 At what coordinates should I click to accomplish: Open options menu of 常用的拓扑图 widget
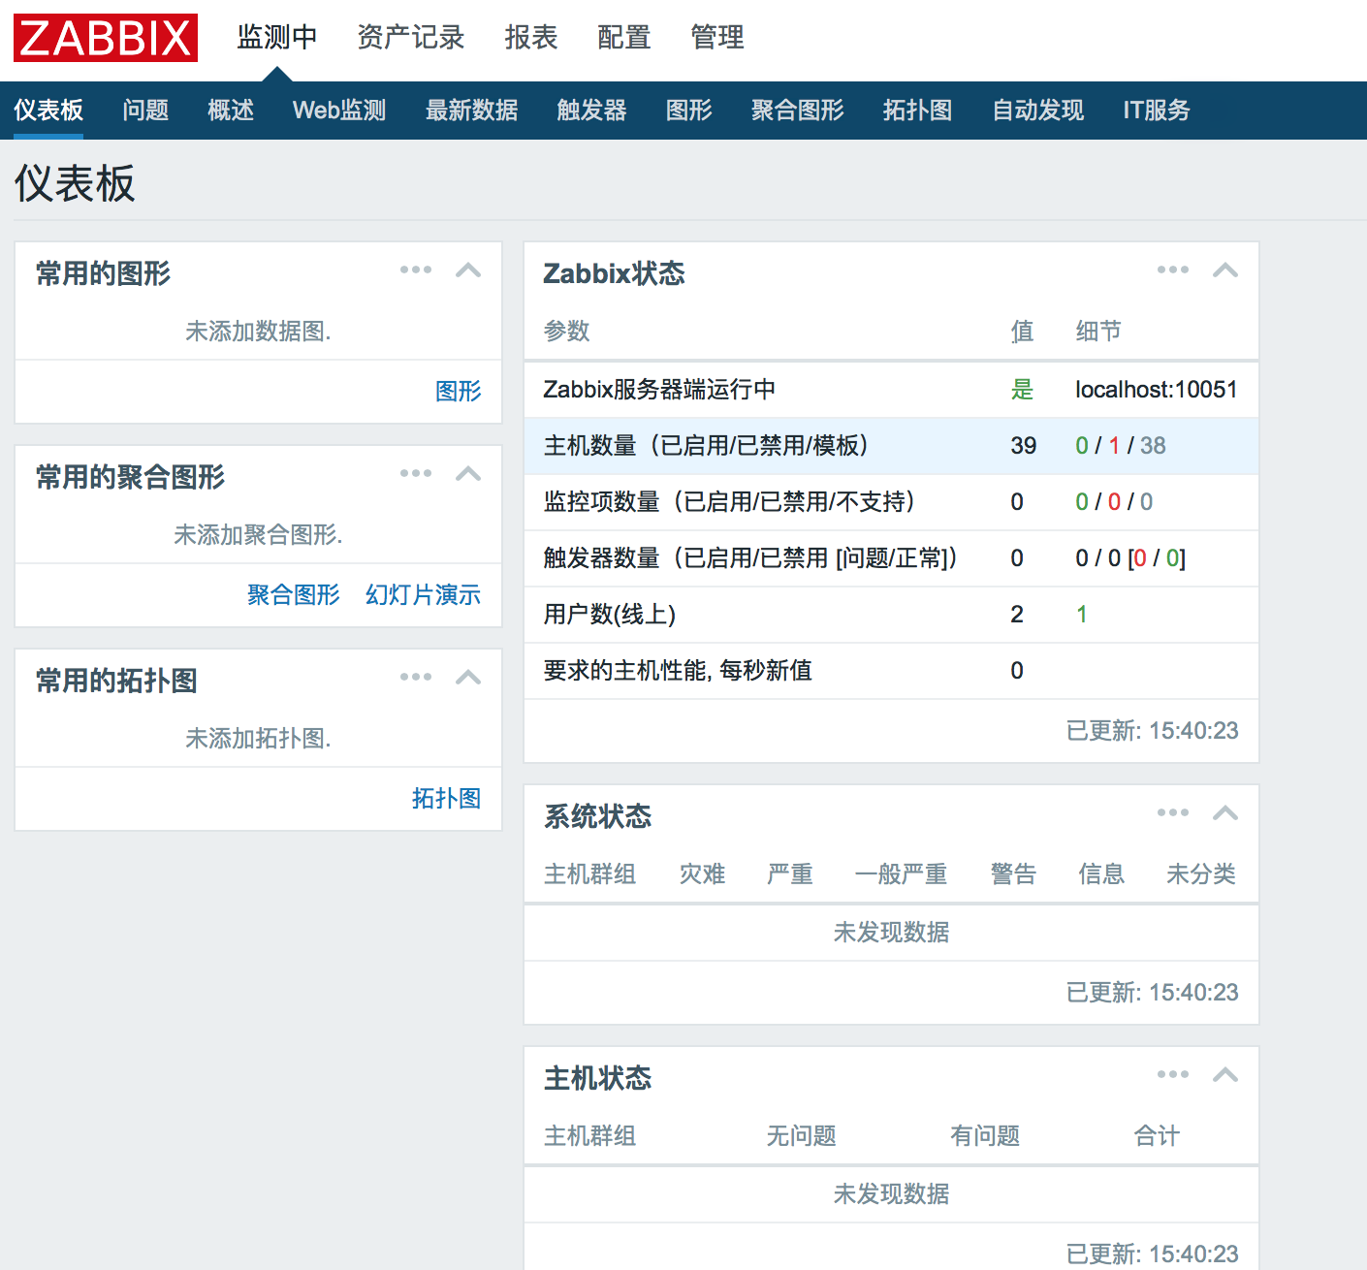(x=416, y=678)
